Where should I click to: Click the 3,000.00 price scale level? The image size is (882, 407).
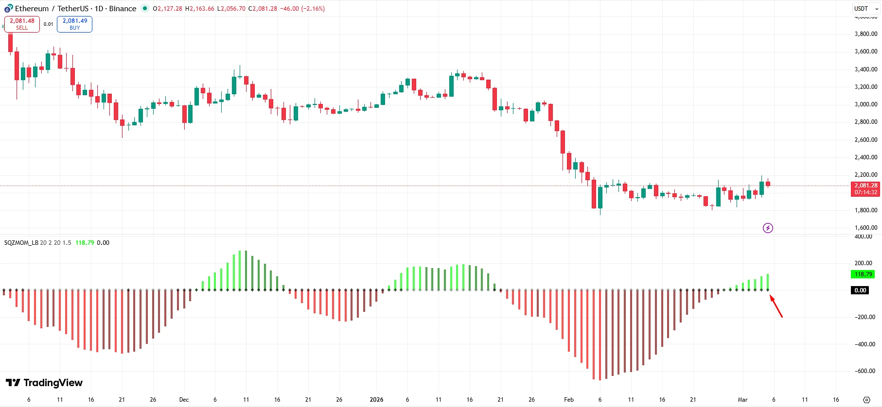(865, 104)
